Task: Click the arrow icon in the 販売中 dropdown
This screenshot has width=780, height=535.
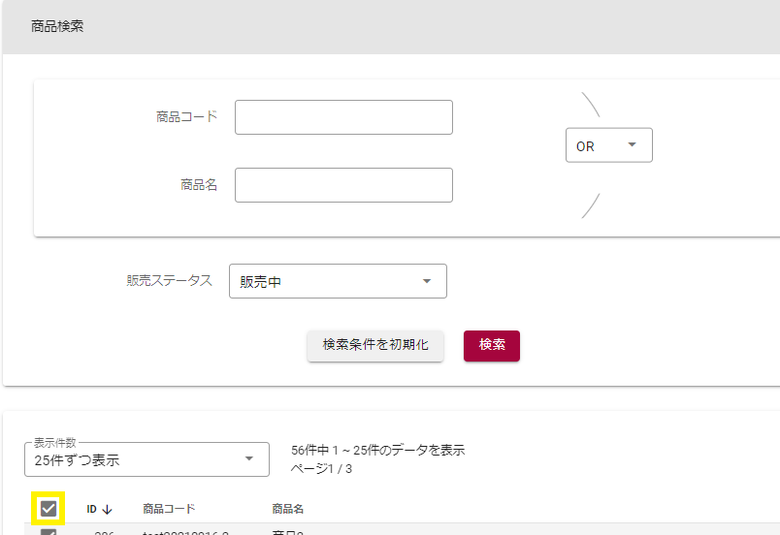Action: click(x=427, y=282)
